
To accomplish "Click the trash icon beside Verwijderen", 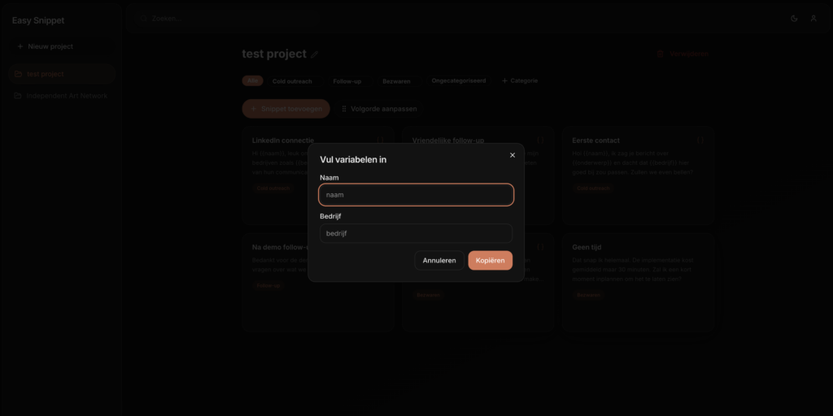I will click(661, 54).
